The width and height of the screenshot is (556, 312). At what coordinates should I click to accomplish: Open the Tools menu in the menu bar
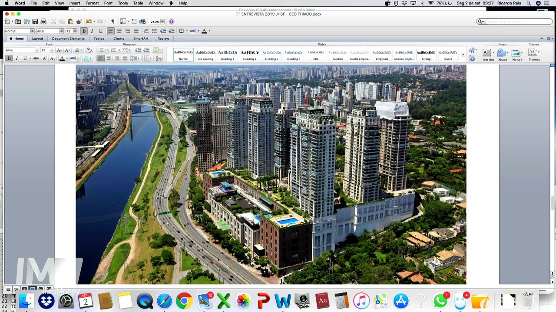[x=123, y=3]
